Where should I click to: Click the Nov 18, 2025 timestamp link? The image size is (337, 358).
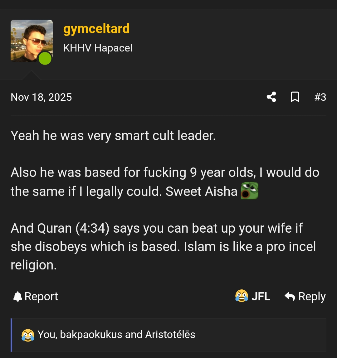pyautogui.click(x=41, y=97)
